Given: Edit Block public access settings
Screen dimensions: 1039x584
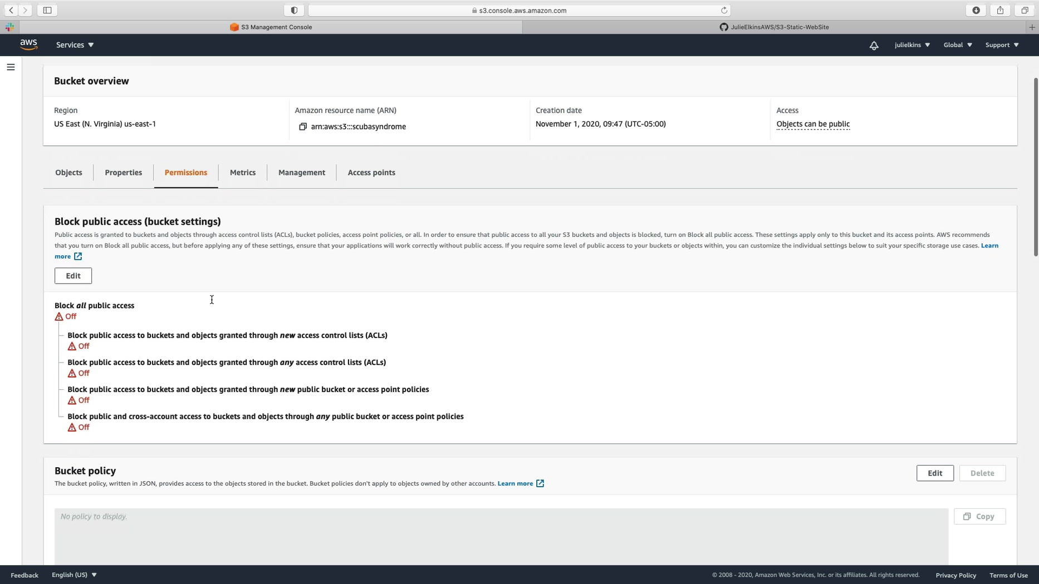Looking at the screenshot, I should (73, 276).
